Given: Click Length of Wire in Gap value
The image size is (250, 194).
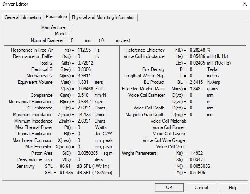Looking at the screenshot, I should pyautogui.click(x=191, y=76).
